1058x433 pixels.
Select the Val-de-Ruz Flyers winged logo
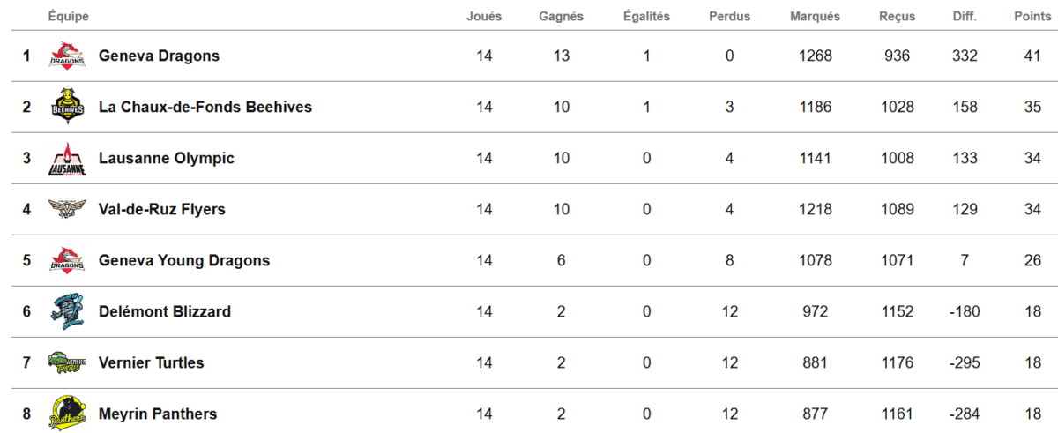67,209
